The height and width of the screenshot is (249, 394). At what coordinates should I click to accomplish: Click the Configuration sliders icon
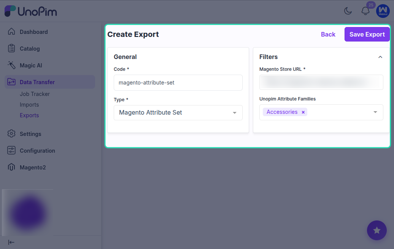pos(11,150)
